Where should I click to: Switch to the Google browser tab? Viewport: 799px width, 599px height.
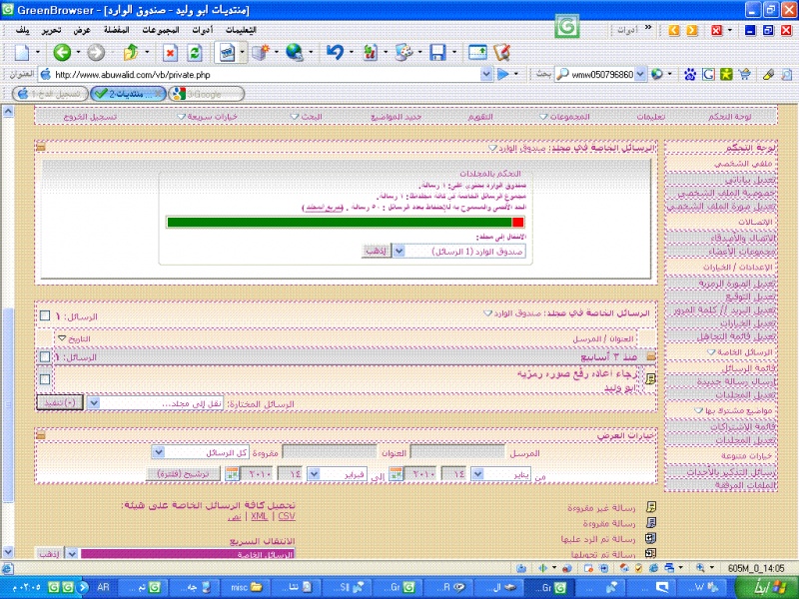(207, 94)
